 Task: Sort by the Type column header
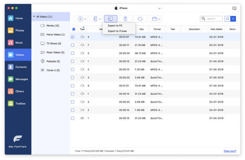pos(82,29)
